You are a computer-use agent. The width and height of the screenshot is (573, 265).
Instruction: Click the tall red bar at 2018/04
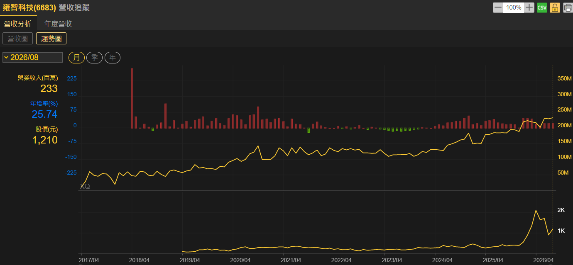132,98
